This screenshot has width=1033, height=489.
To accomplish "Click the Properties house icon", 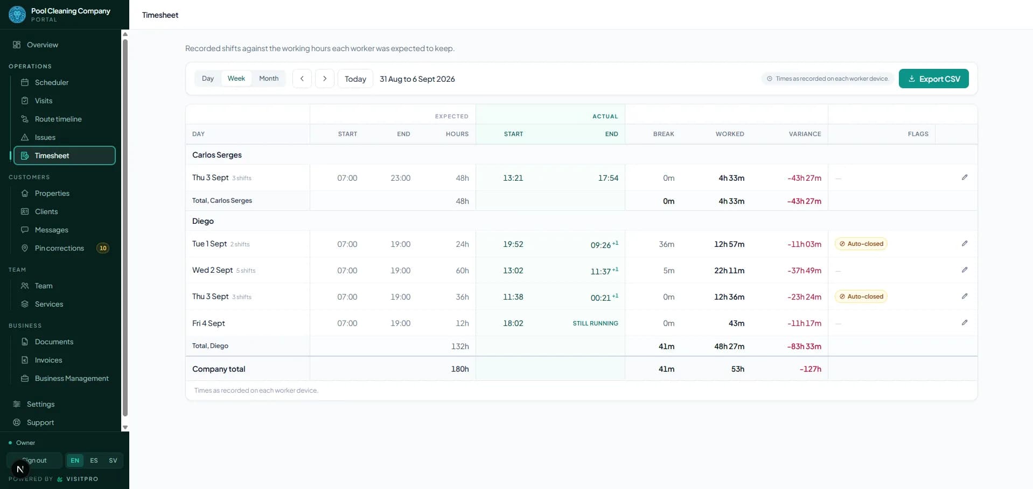I will pos(25,193).
